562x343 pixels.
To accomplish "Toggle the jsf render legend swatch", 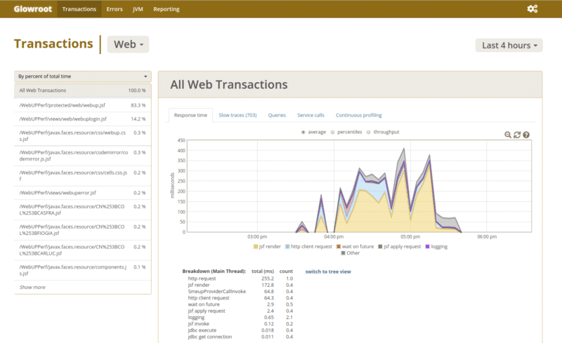I will [x=255, y=247].
